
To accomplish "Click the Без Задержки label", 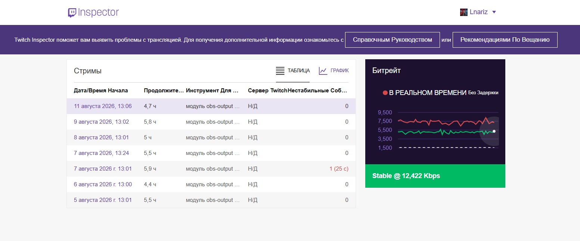I will pyautogui.click(x=483, y=93).
